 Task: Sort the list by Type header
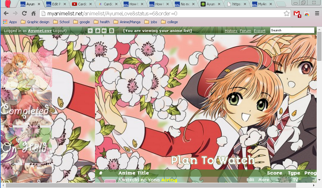[294, 173]
